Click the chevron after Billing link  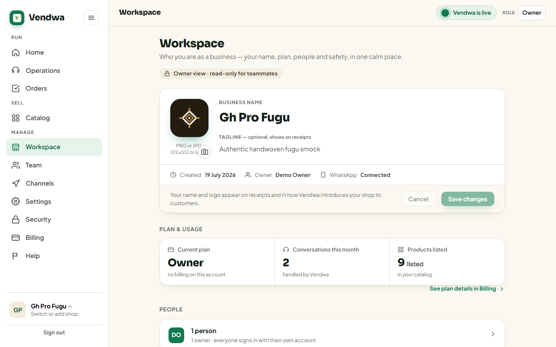click(x=502, y=289)
